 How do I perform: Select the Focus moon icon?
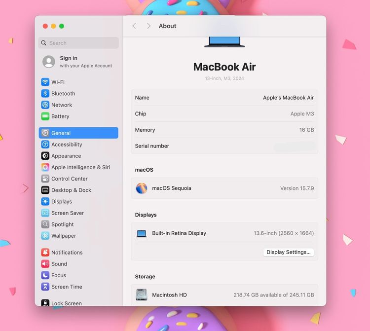pos(45,275)
